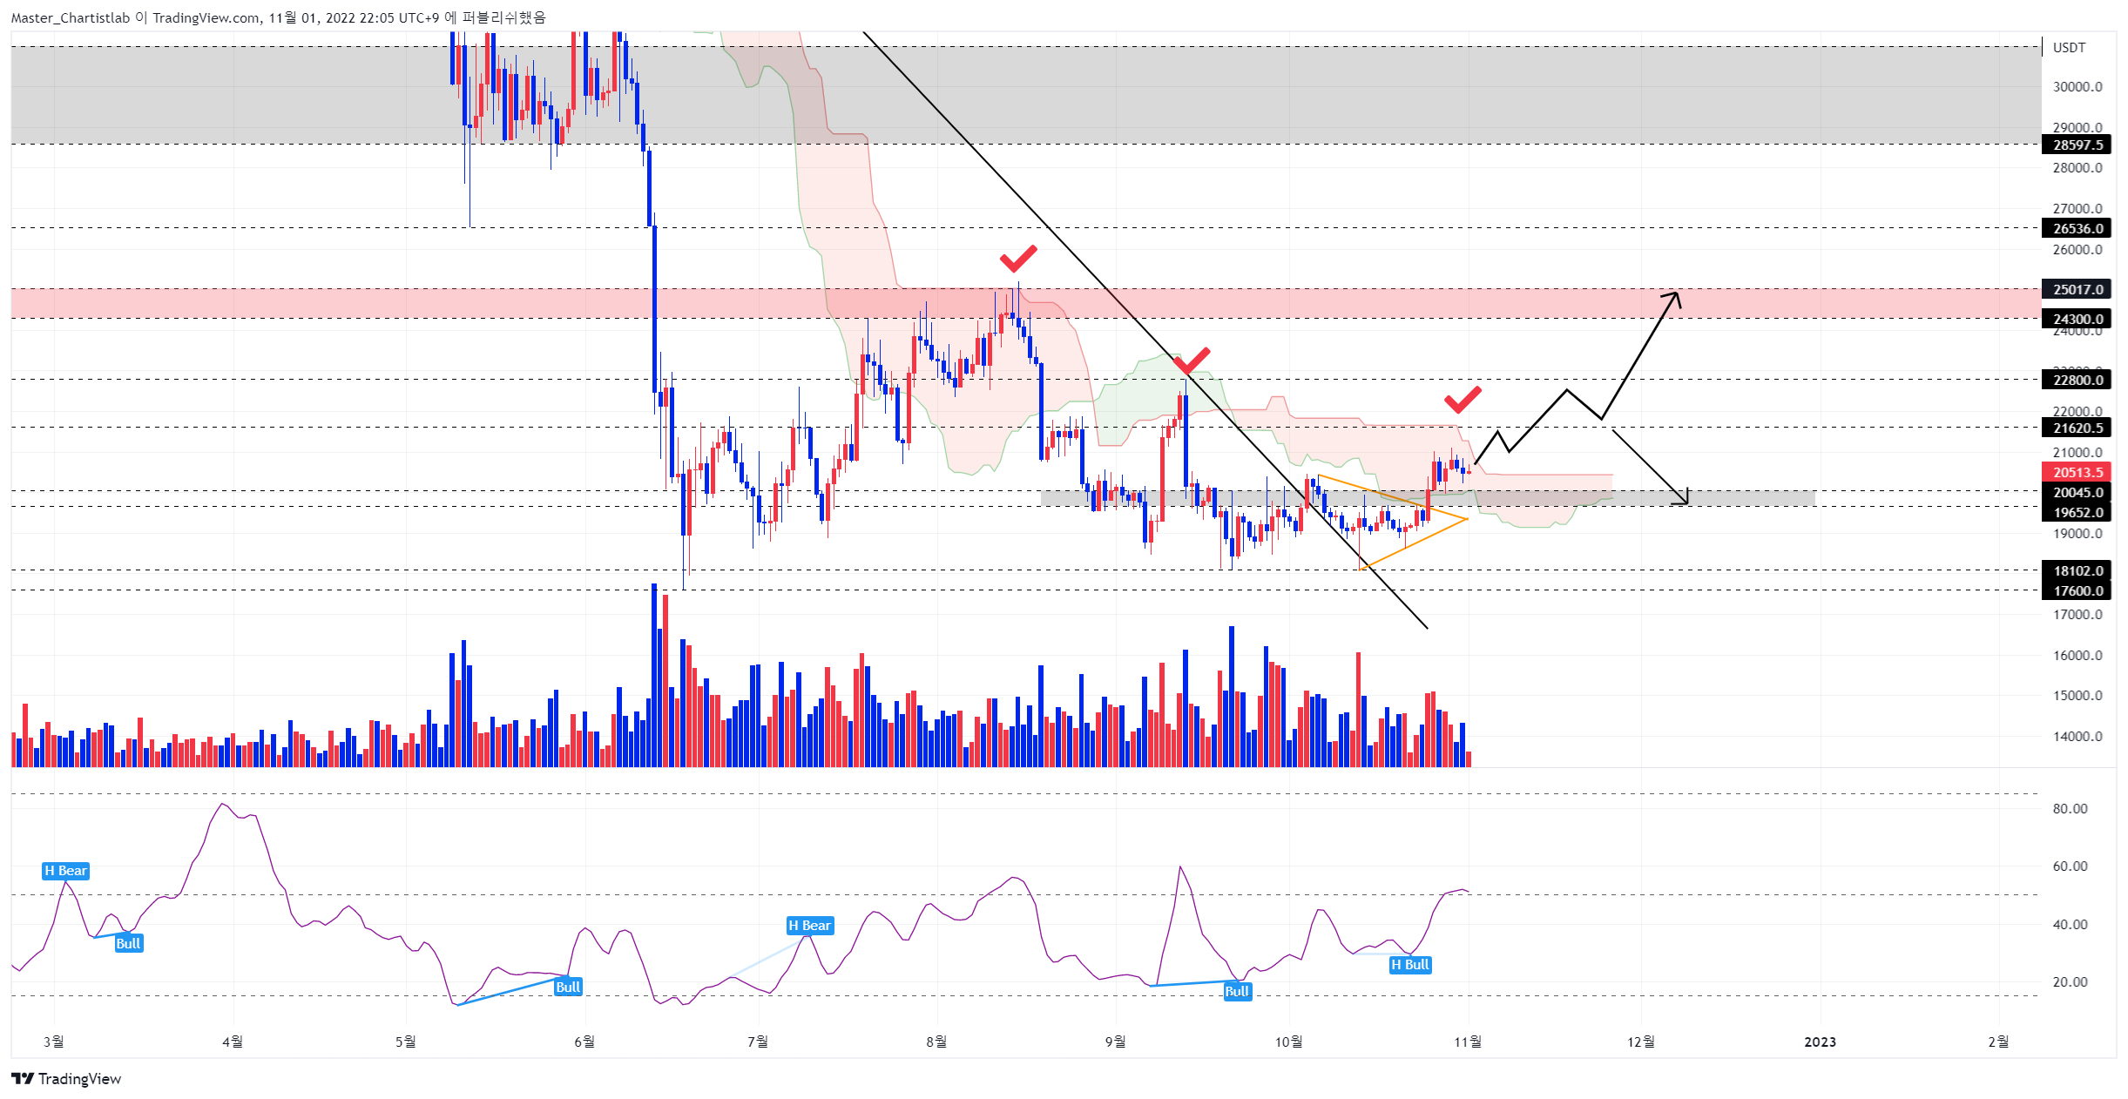Click the 17600.0 price label

click(x=2077, y=590)
